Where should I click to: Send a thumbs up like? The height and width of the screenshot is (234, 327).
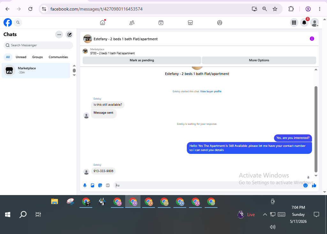[314, 185]
